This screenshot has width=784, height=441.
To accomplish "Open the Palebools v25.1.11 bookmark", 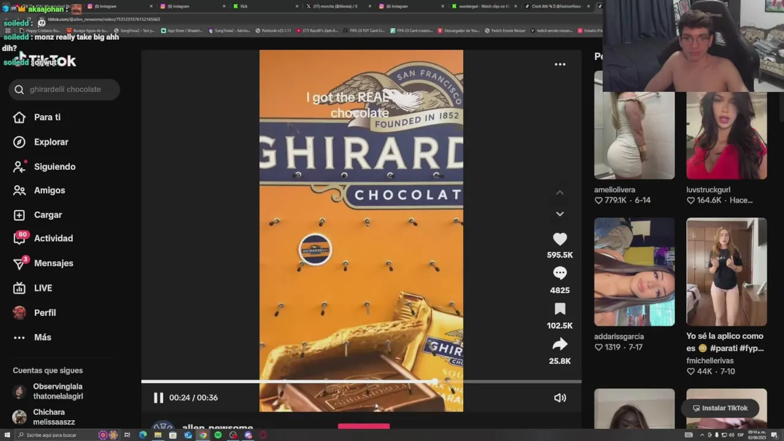I will [x=273, y=30].
